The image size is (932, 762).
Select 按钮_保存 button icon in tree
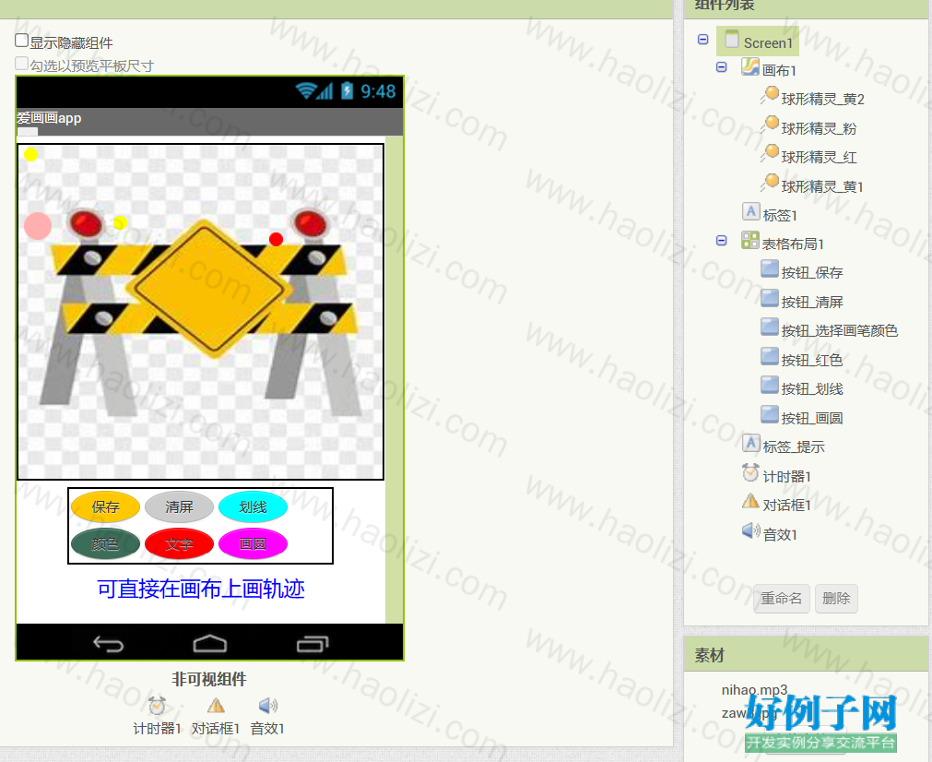tap(770, 268)
